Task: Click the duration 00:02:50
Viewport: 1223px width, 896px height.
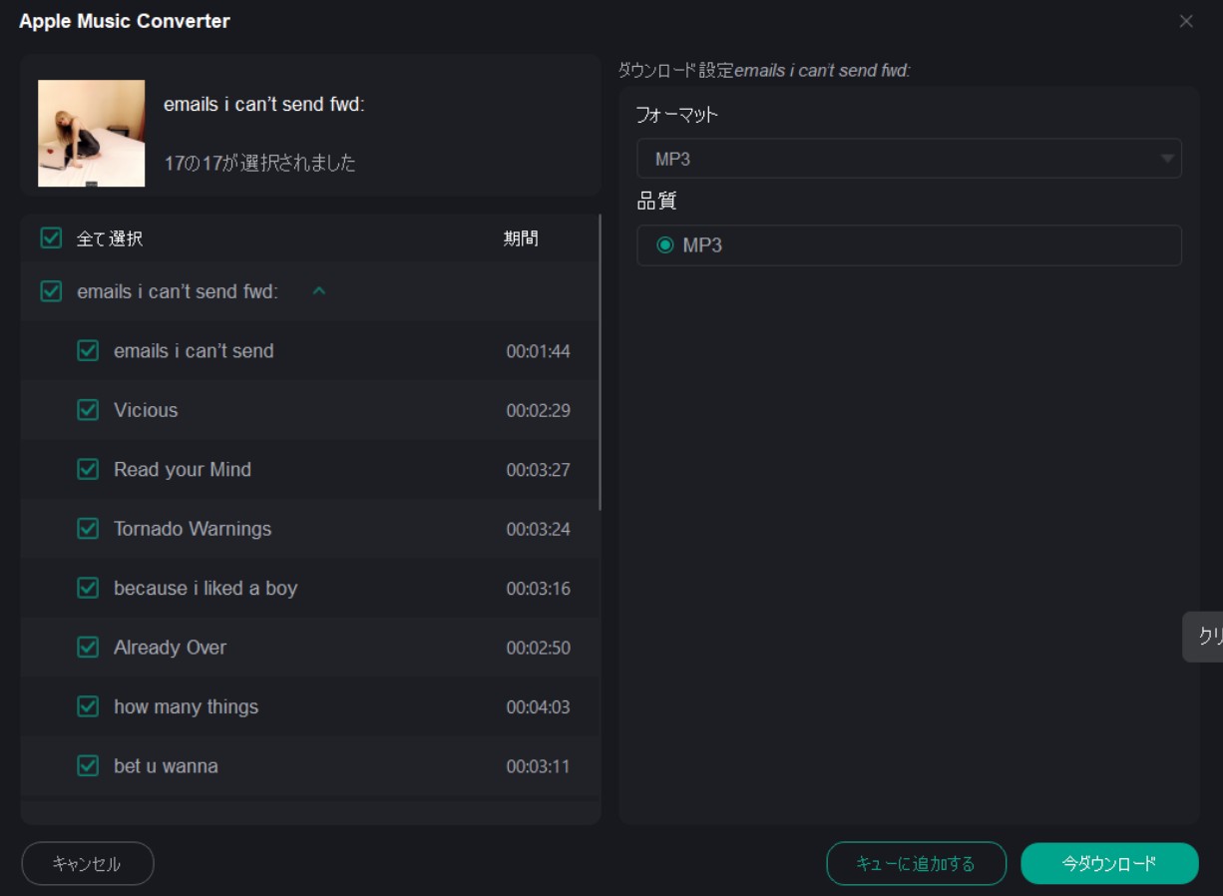Action: [539, 648]
